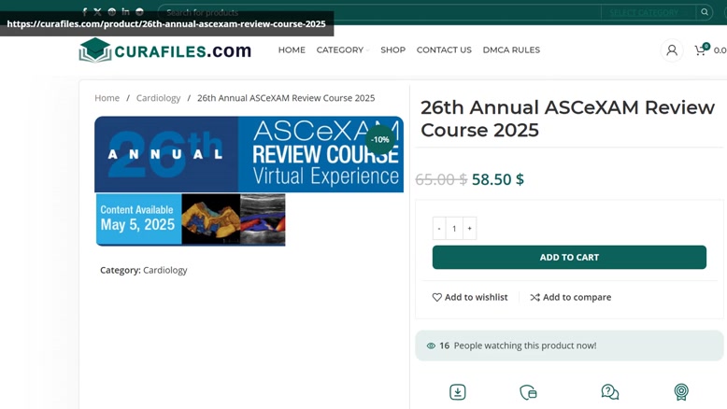Focus the Search for products field
The width and height of the screenshot is (727, 409).
point(379,12)
